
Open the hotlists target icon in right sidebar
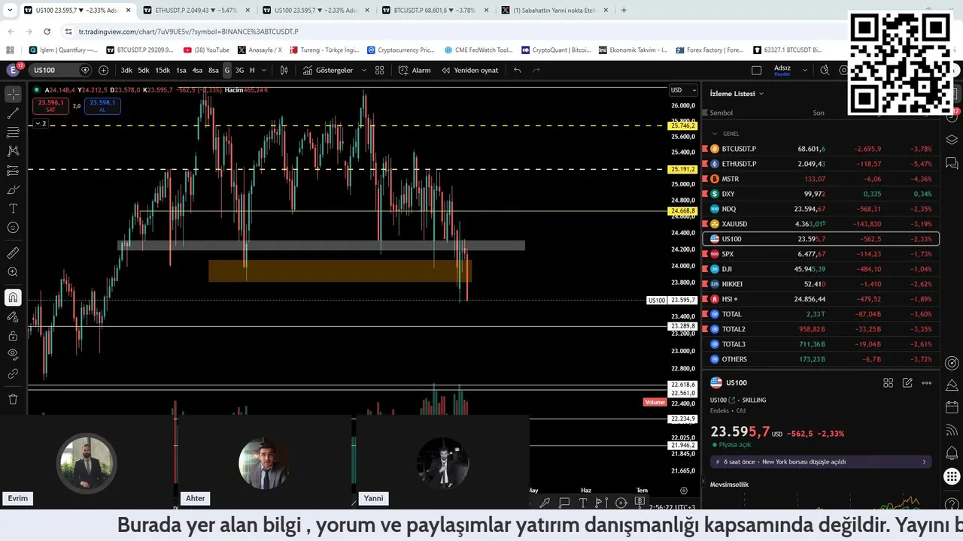[952, 363]
